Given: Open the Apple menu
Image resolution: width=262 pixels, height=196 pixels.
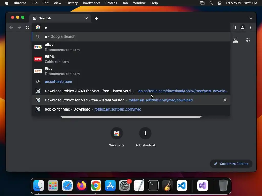Looking at the screenshot, I should coord(7,3).
